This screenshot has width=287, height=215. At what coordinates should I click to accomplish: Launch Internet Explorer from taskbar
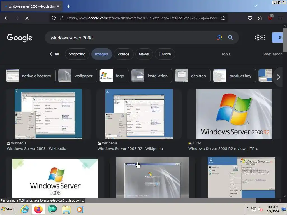pyautogui.click(x=24, y=209)
